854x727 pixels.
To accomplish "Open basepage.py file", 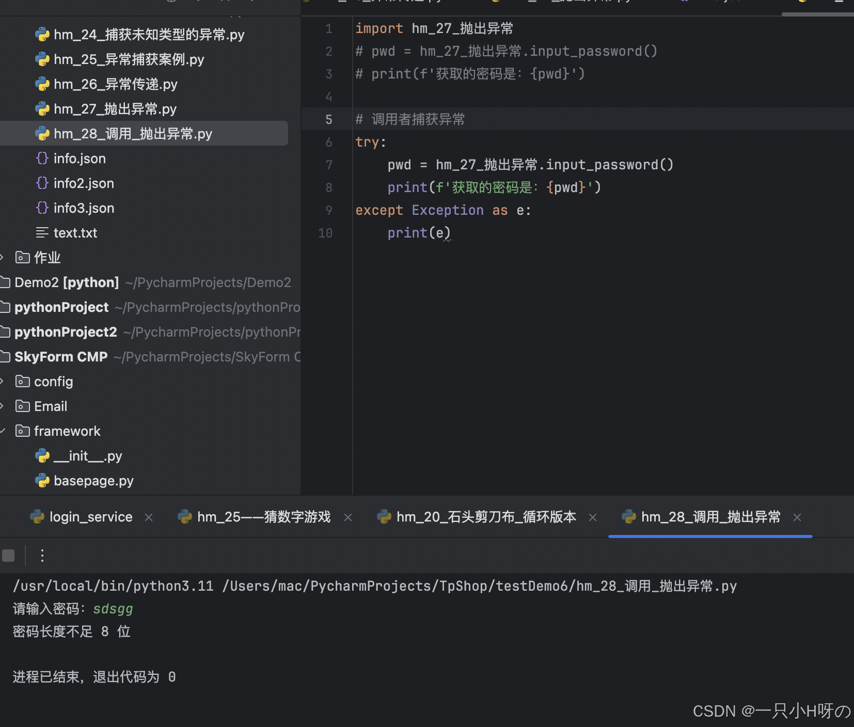I will click(x=93, y=481).
